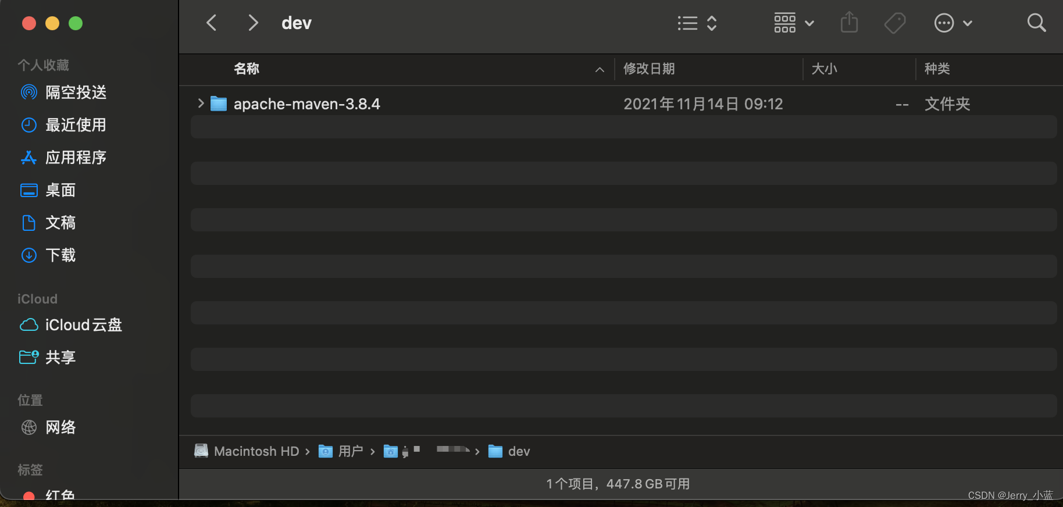Sort by the 名称 column header
This screenshot has width=1063, height=507.
[247, 69]
